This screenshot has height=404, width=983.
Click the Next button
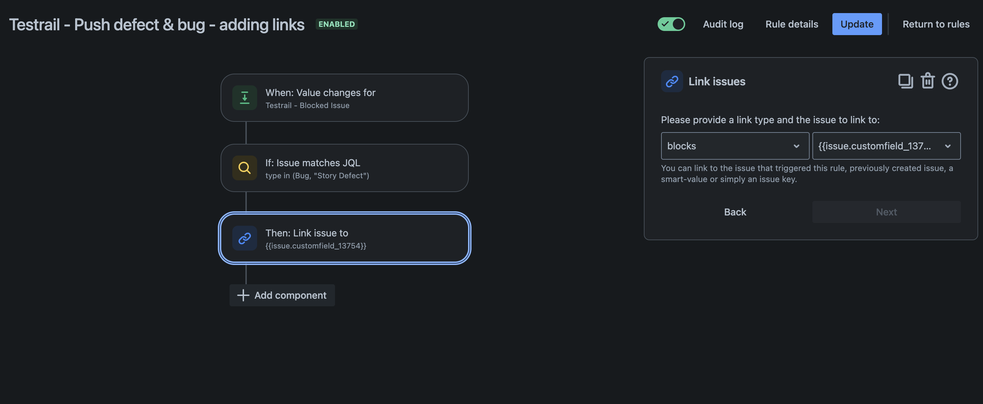click(x=886, y=212)
